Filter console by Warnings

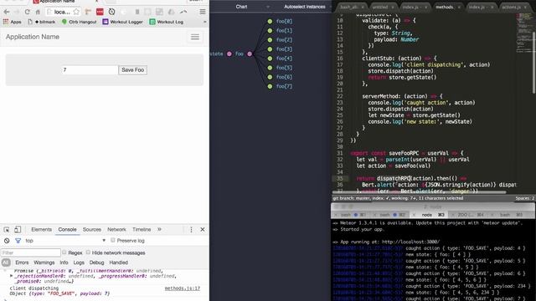point(44,263)
